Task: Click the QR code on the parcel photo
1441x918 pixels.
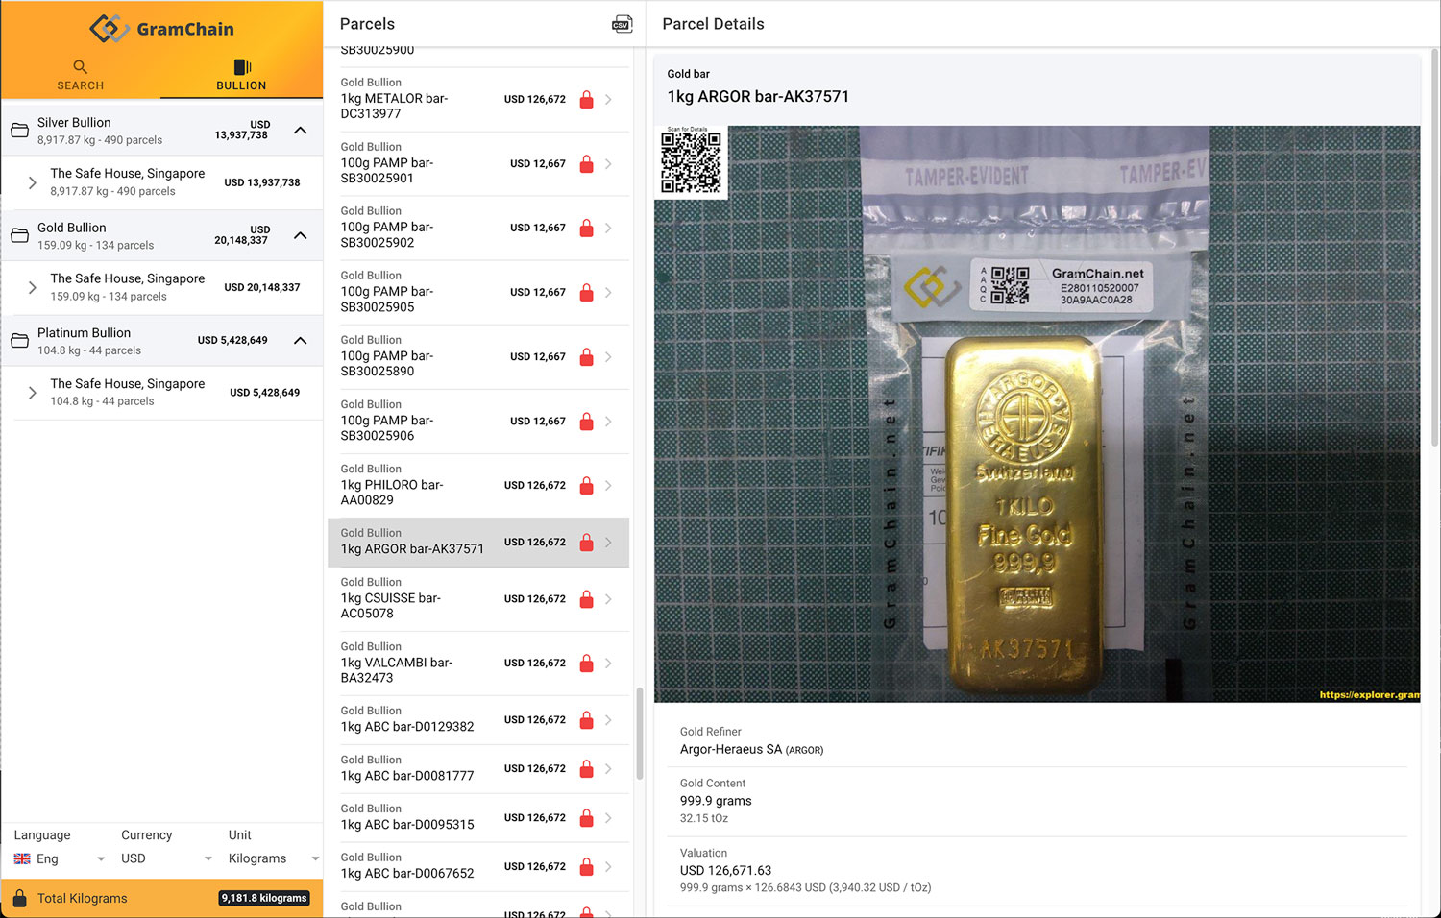Action: pos(691,162)
